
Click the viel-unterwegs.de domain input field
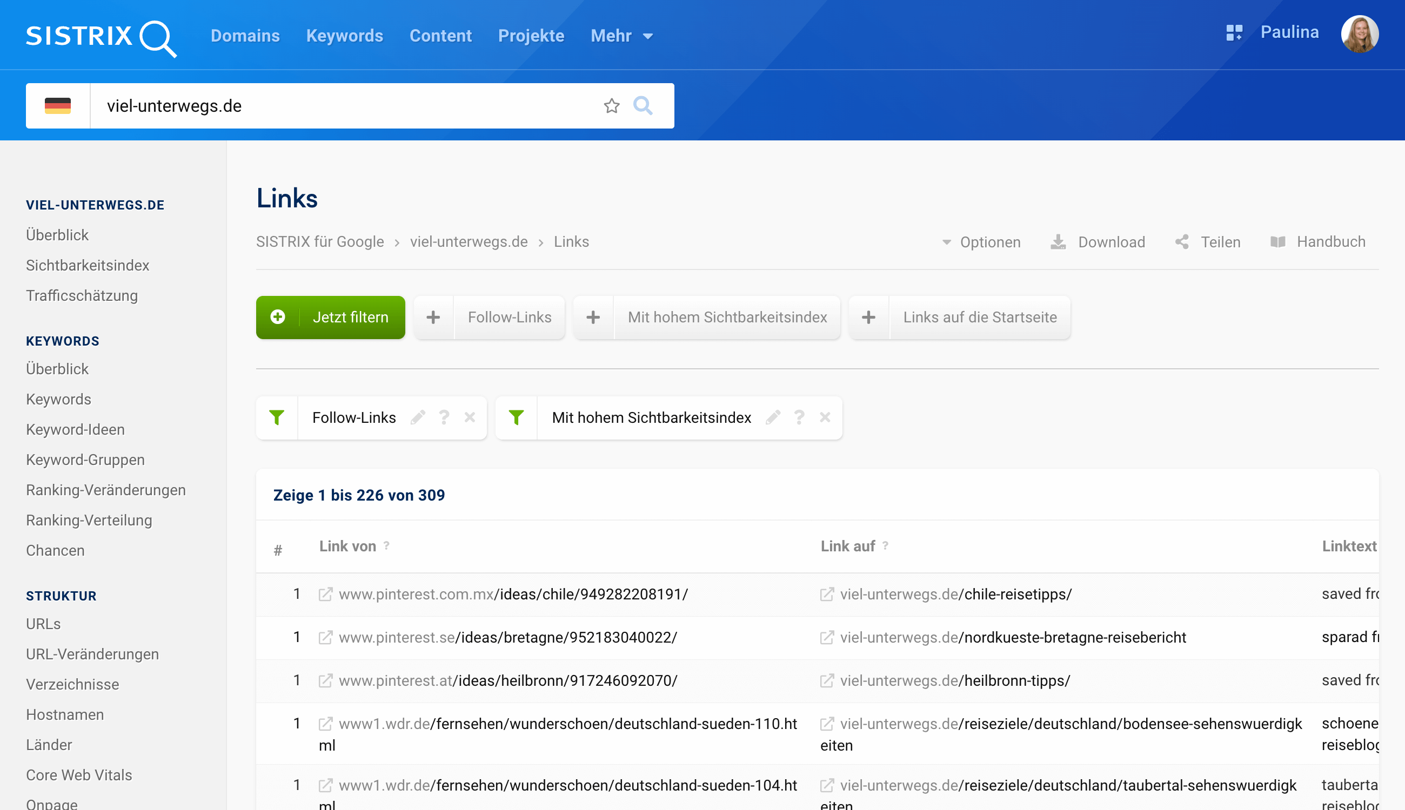[345, 106]
